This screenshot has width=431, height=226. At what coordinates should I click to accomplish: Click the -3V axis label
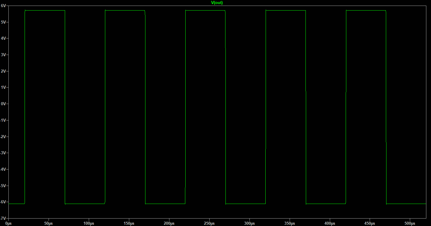3,153
